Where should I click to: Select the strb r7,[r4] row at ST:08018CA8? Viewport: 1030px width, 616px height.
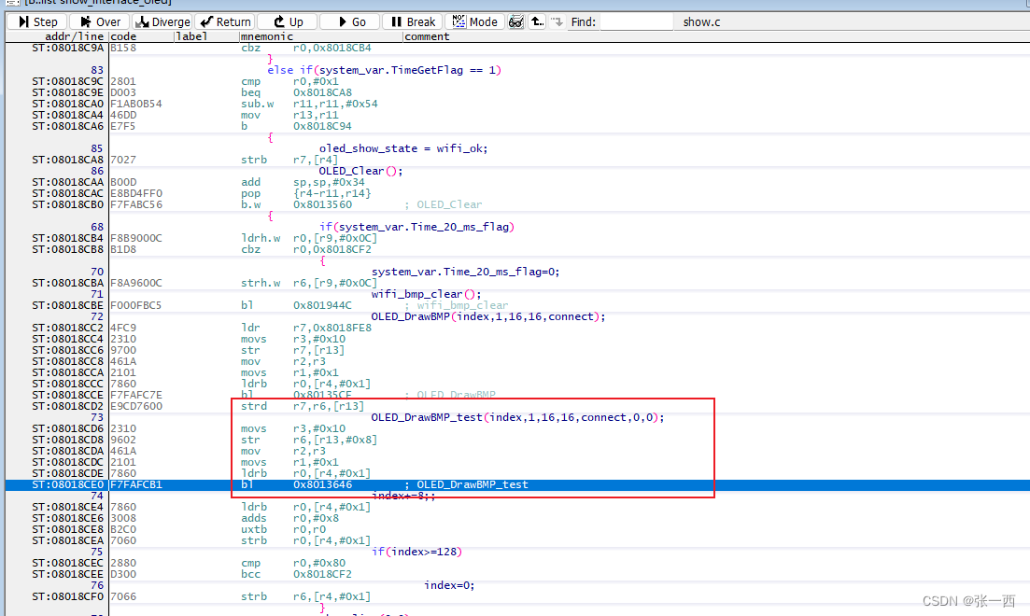click(517, 160)
